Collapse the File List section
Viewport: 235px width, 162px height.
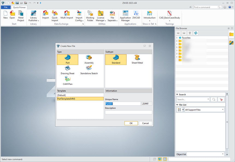pyautogui.click(x=177, y=105)
